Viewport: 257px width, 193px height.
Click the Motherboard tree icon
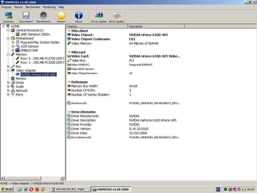coord(13,38)
